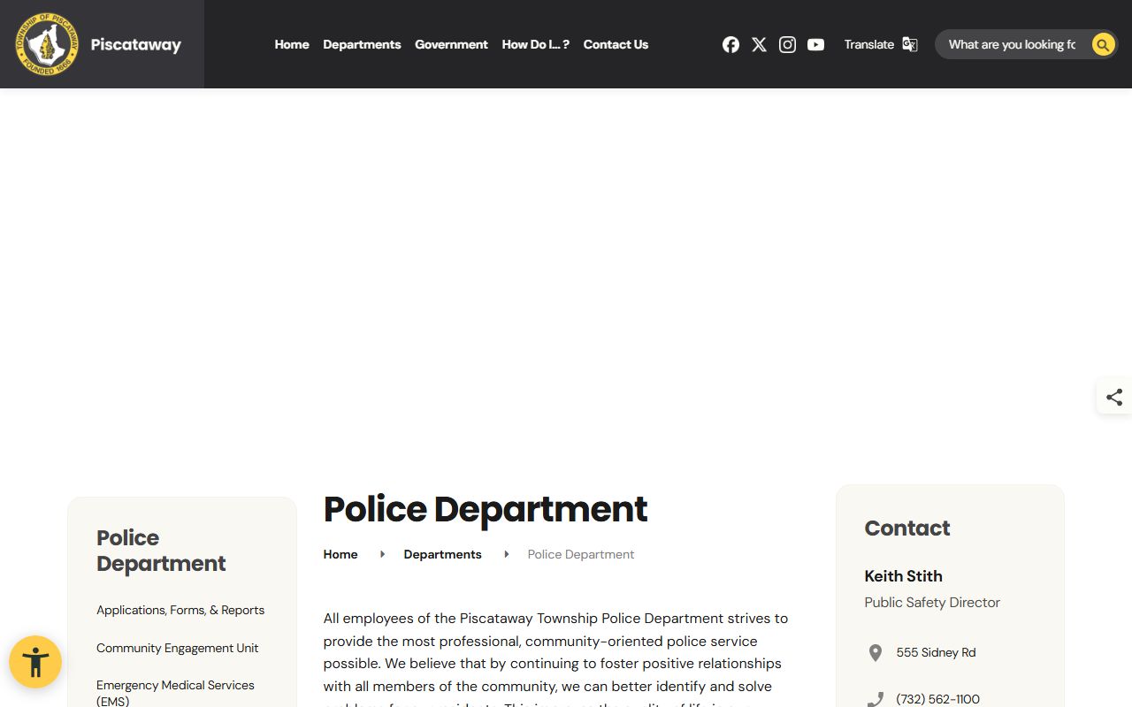Go to Departments in the breadcrumb
The image size is (1132, 707).
(442, 554)
